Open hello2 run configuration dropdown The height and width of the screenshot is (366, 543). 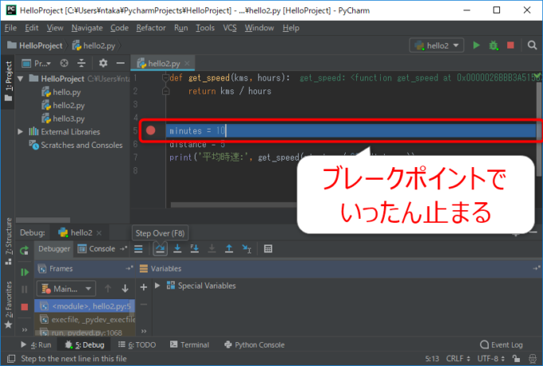[x=437, y=46]
